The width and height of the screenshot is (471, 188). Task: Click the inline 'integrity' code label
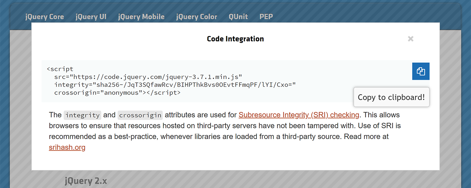(x=82, y=115)
